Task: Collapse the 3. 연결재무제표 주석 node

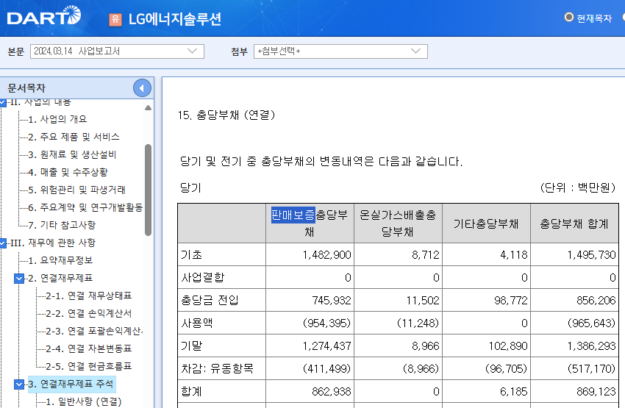Action: [x=19, y=384]
